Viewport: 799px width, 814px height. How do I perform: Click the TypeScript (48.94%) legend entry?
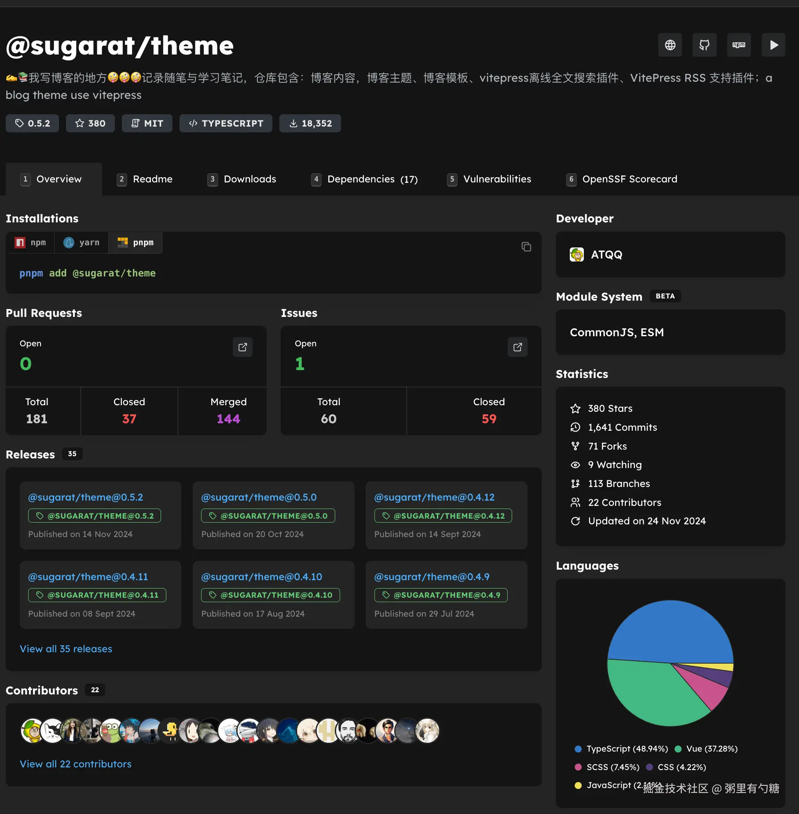coord(621,749)
